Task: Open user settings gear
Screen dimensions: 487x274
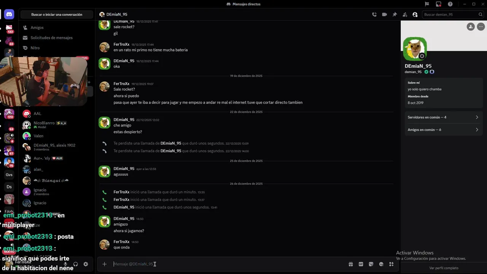Action: 86,264
